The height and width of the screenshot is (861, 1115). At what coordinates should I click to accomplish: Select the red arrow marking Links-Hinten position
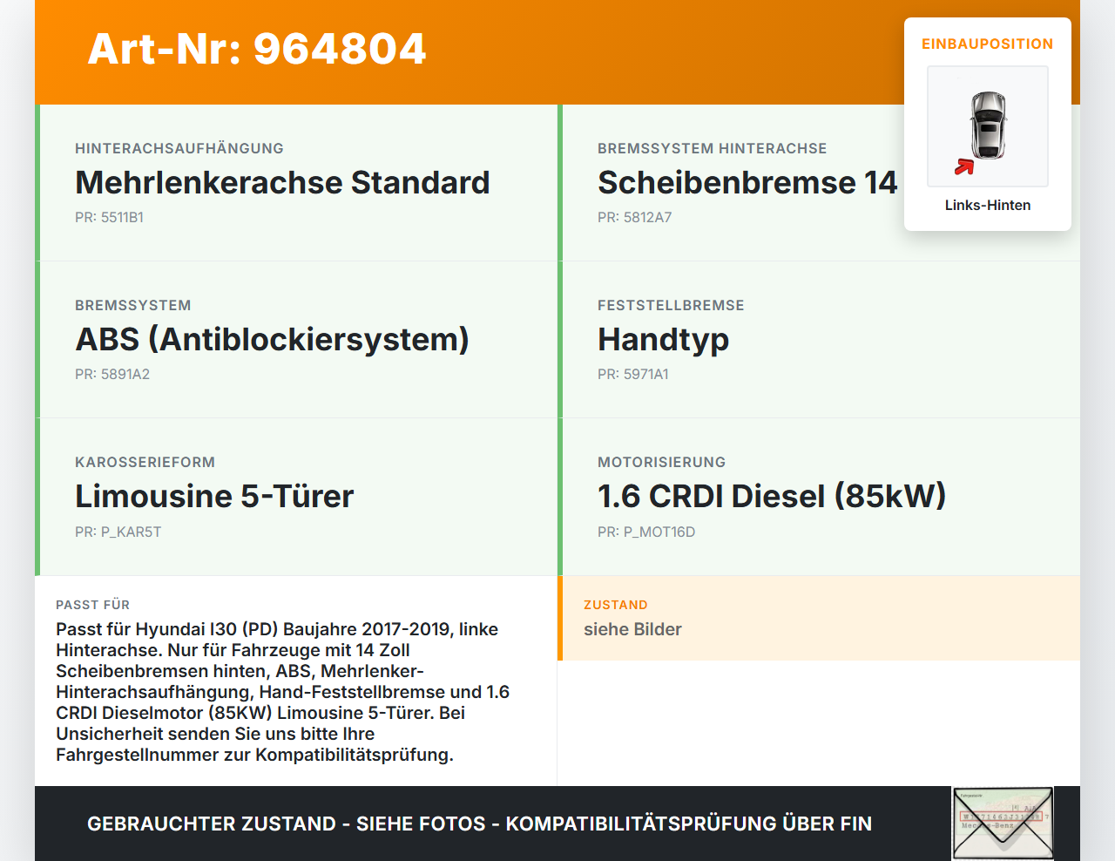coord(964,164)
